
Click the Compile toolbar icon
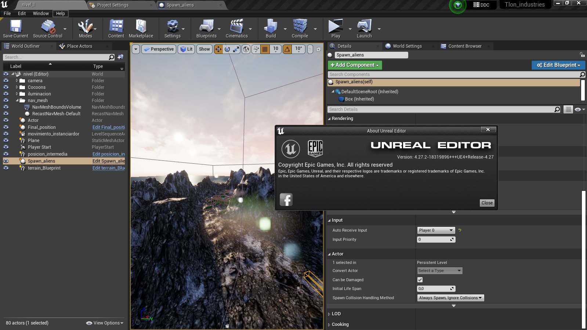[x=300, y=29]
